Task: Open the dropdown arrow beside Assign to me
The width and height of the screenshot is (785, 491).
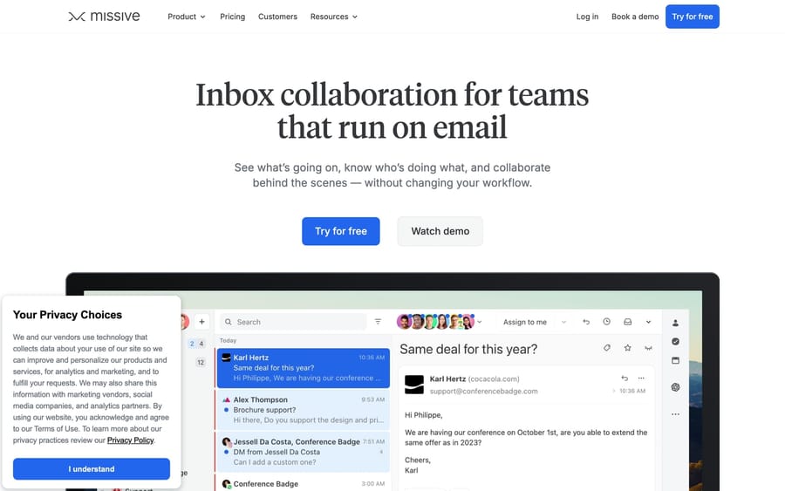Action: (x=563, y=322)
